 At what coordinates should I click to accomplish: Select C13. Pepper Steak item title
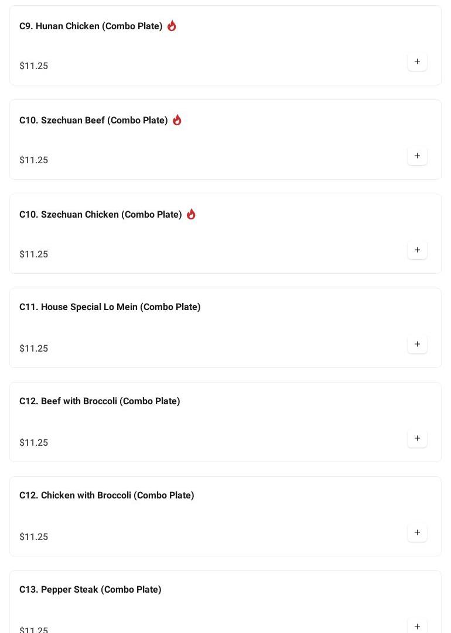coord(90,590)
